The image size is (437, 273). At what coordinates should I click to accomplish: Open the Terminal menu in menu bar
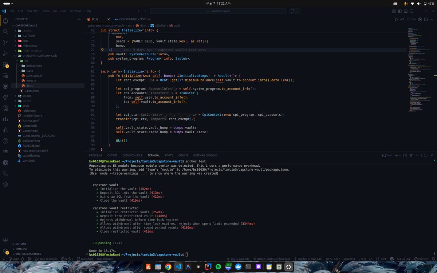pyautogui.click(x=75, y=11)
